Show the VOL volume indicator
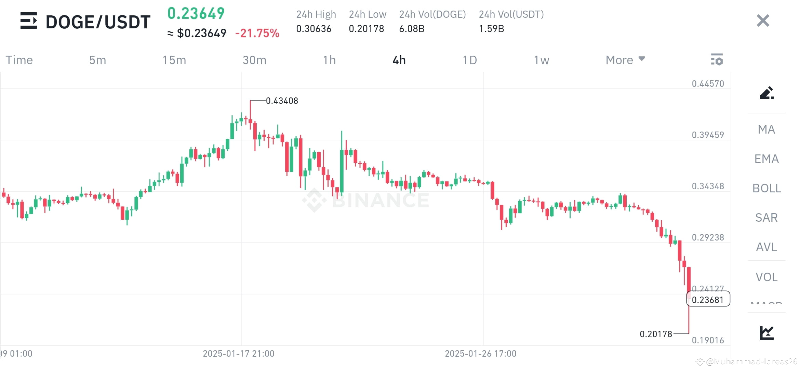This screenshot has height=369, width=800. [766, 277]
